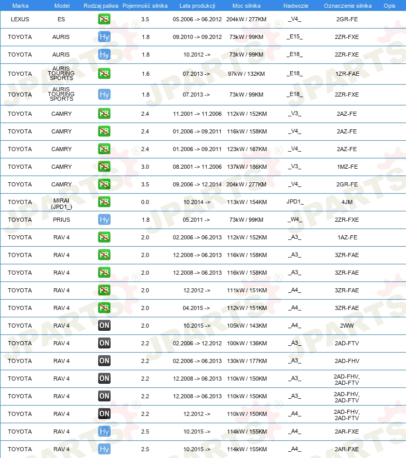The width and height of the screenshot is (406, 458).
Task: Click production years 05.2006 -> 06.2012
Action: [x=197, y=19]
